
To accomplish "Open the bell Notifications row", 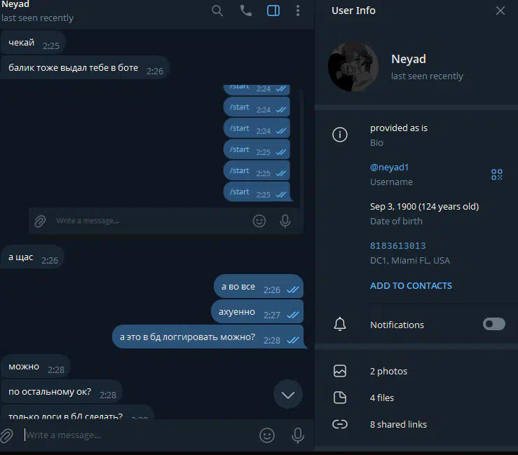I will pos(416,325).
